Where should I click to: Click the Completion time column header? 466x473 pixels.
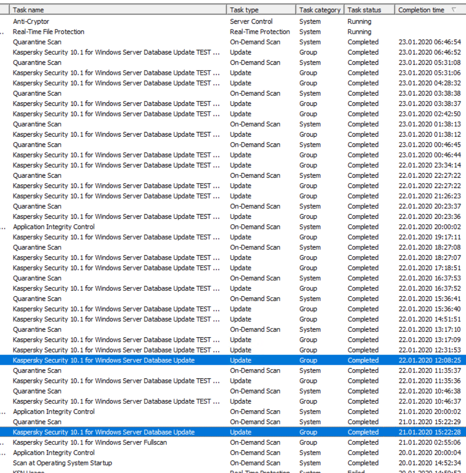coord(430,10)
